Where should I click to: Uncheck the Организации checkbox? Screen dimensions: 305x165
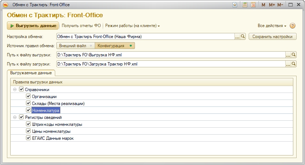[x=28, y=97]
